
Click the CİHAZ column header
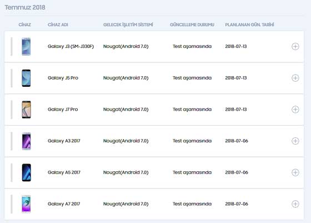pos(25,24)
